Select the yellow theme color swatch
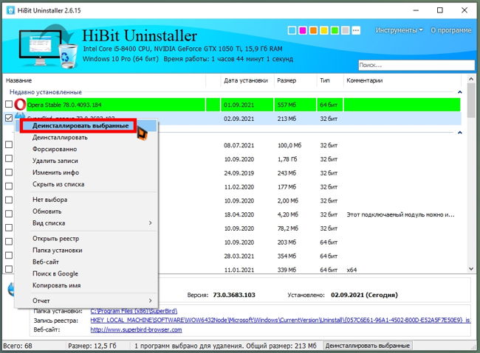480x353 pixels. 324,30
